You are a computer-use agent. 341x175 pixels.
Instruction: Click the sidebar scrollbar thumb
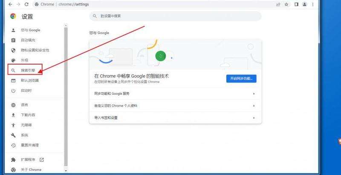tap(66, 96)
